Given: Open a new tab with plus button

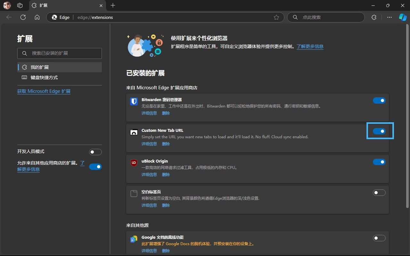Looking at the screenshot, I should 113,5.
